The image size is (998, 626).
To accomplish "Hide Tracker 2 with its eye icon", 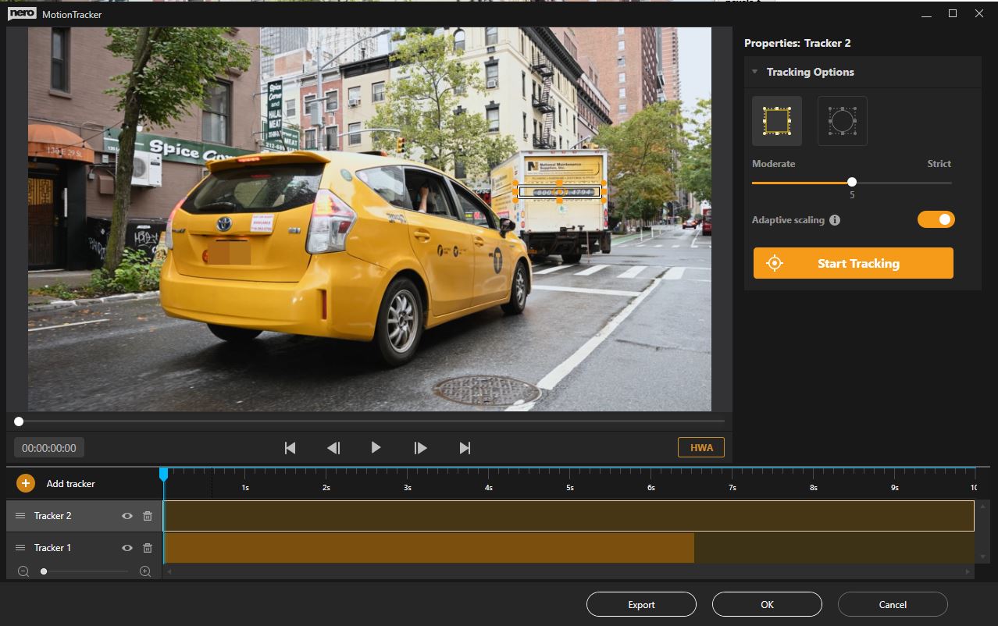I will pos(127,516).
